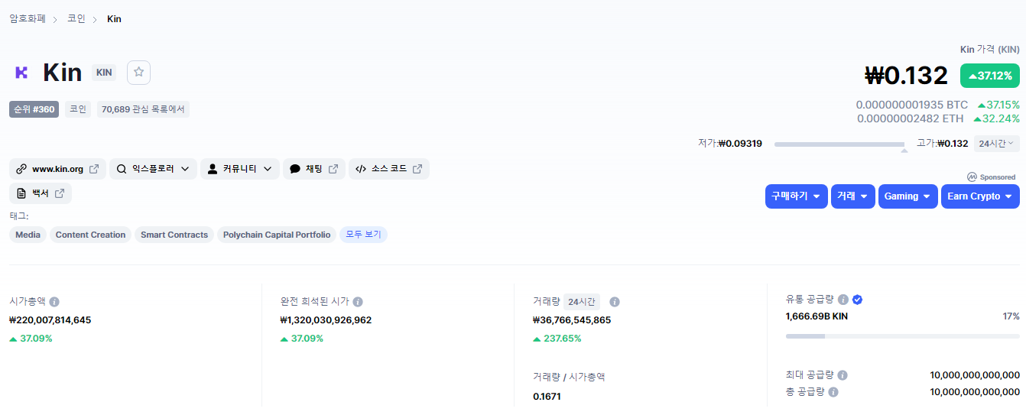This screenshot has width=1026, height=415.
Task: Click info icon next to 완전 희석된 시가
Action: (358, 302)
